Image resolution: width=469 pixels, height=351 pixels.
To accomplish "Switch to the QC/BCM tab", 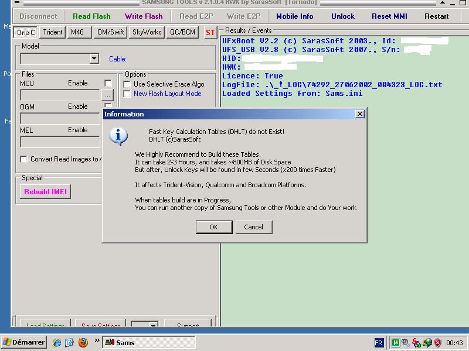I will point(182,32).
